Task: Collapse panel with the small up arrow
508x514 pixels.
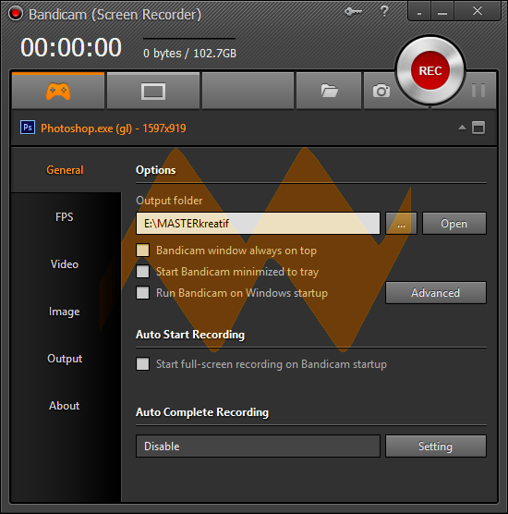Action: 462,128
